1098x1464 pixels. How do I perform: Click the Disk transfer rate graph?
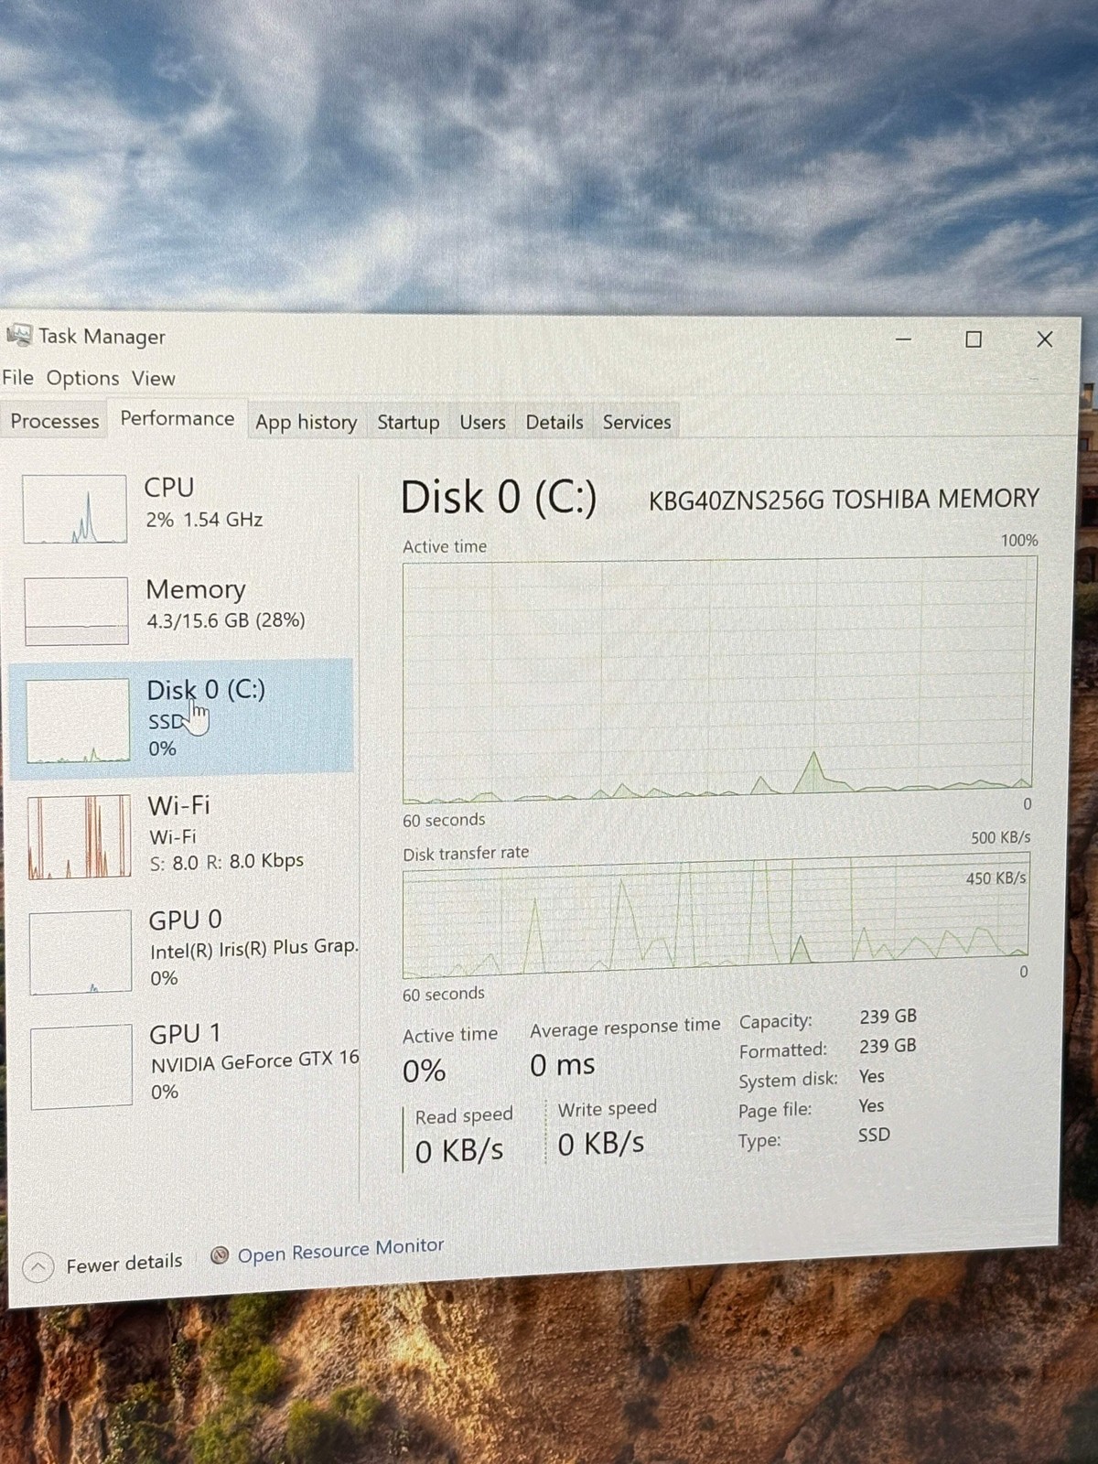[x=716, y=915]
